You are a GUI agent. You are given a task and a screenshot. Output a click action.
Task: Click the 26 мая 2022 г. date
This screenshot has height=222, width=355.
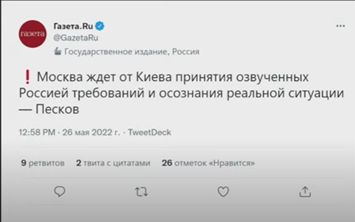(x=90, y=133)
